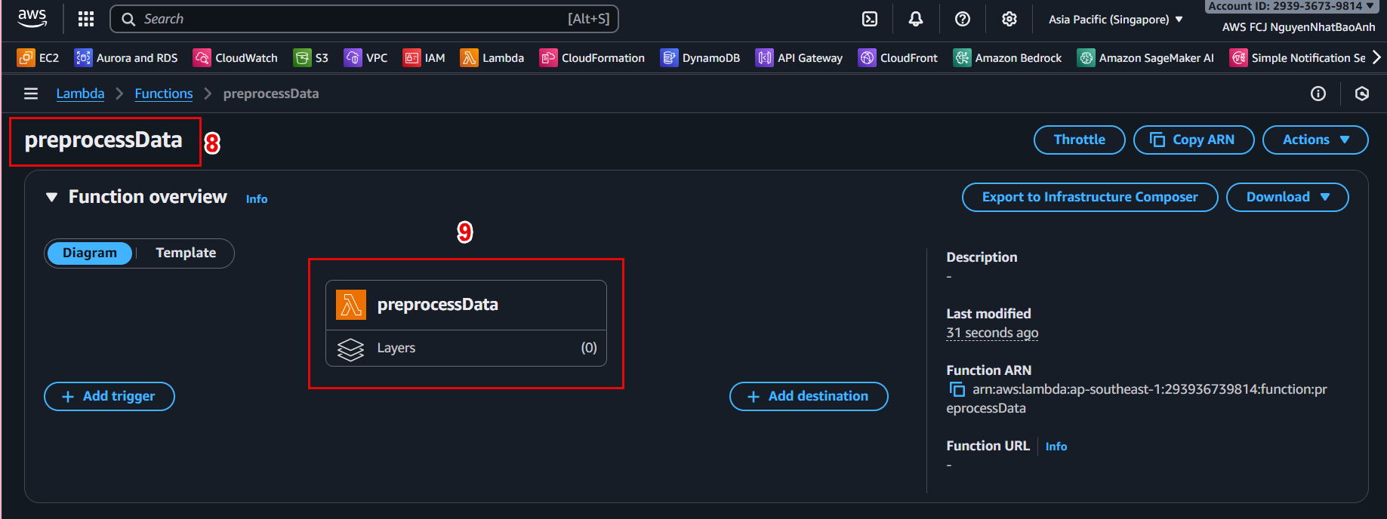Open the Amazon SageMaker AI shortcut
1387x519 pixels.
[1145, 58]
